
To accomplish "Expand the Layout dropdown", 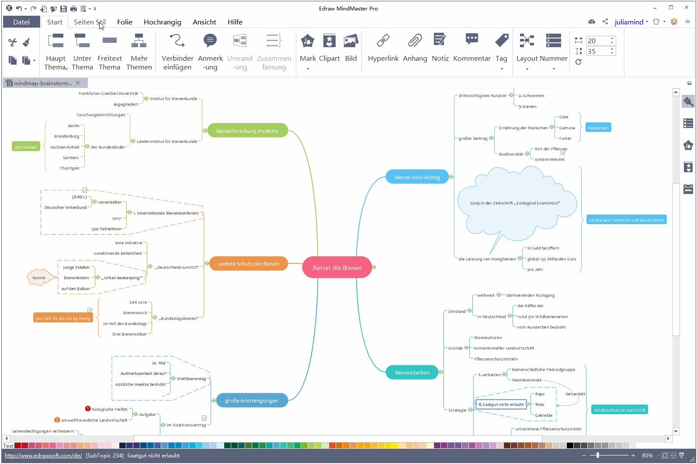I will point(527,69).
